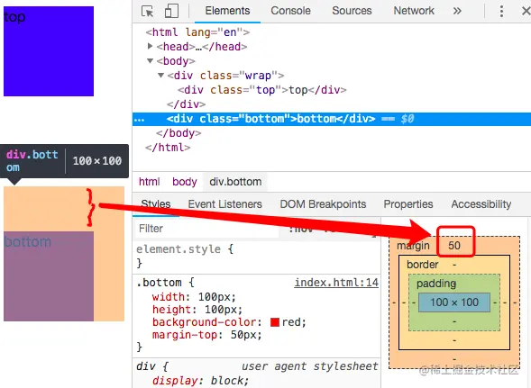Switch to the Elements tab
Image resolution: width=531 pixels, height=388 pixels.
(x=227, y=11)
